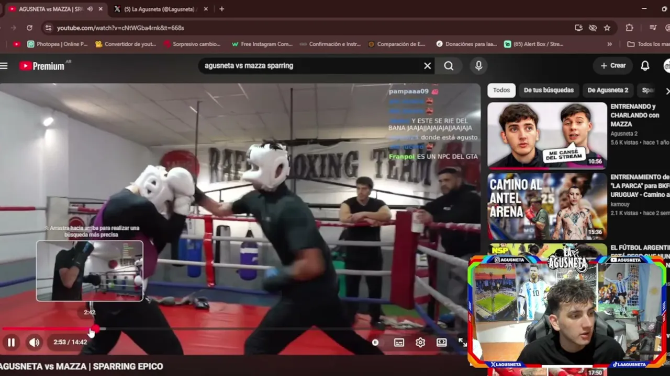Click the youtube.com address bar URL
Screen dimensions: 670x376
click(120, 28)
